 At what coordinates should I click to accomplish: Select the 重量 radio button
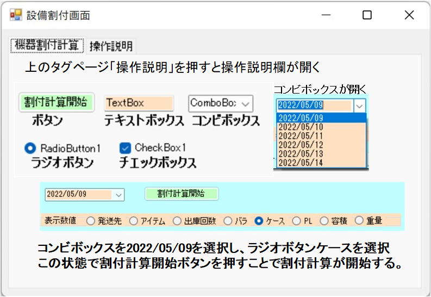(359, 221)
